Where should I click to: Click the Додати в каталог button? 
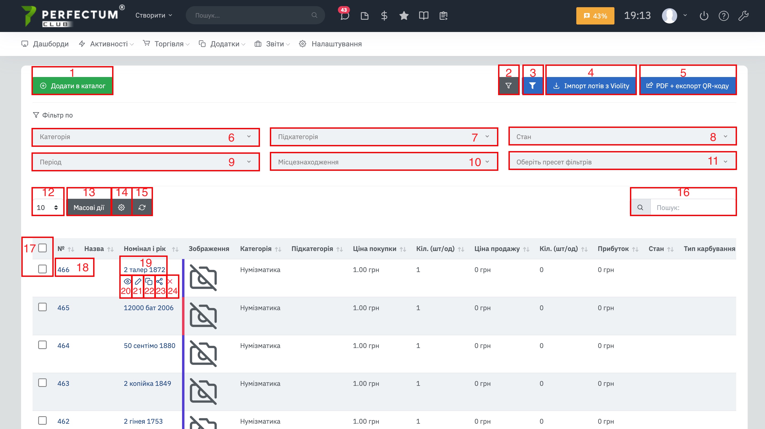pyautogui.click(x=73, y=86)
